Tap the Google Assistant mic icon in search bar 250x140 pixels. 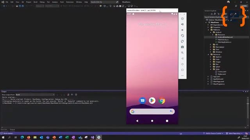coord(171,112)
